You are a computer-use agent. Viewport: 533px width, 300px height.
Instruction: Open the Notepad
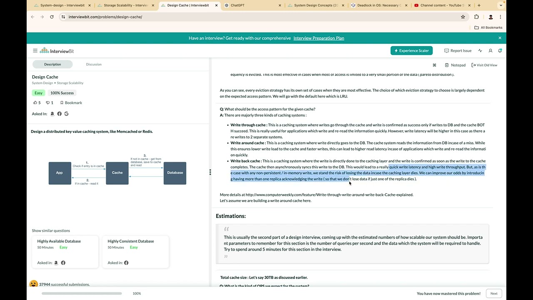pos(455,65)
